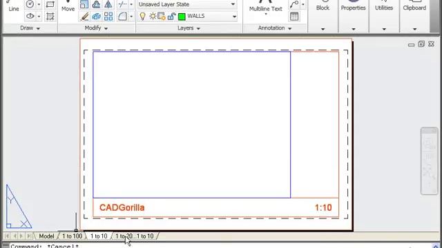Open the Multileader options arrow
Image resolution: width=442 pixels, height=248 pixels.
[302, 5]
